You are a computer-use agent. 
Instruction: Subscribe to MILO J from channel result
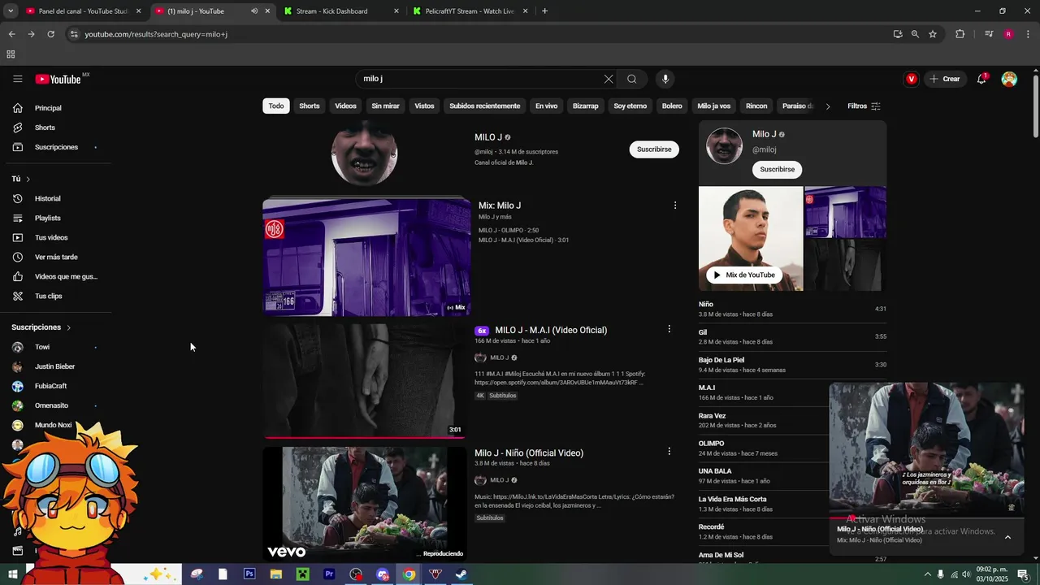[654, 149]
